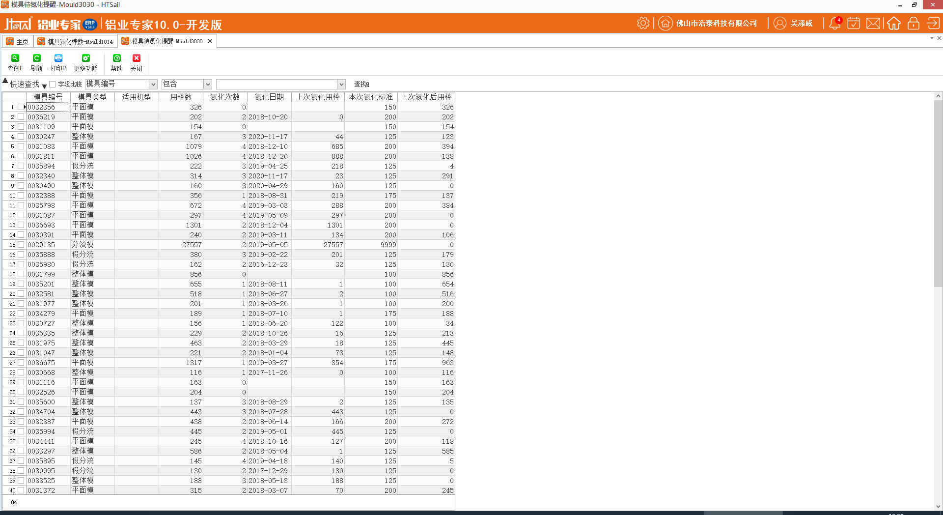The height and width of the screenshot is (515, 943).
Task: Click the padlock lock-screen icon
Action: [913, 23]
